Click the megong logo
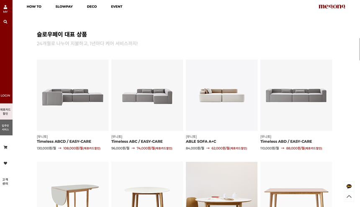This screenshot has width=360, height=207. click(332, 6)
